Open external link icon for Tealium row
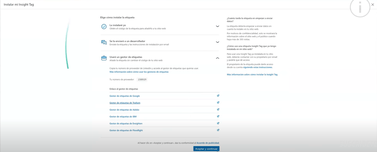Screen dimensions: 377x152 [218, 103]
